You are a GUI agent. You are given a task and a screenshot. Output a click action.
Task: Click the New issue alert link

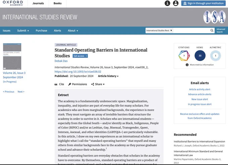coord(199,99)
